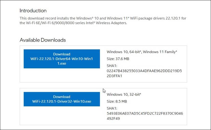The width and height of the screenshot is (211, 130).
Task: Click the hash ending line '2D3FFA1'
Action: 115,76
